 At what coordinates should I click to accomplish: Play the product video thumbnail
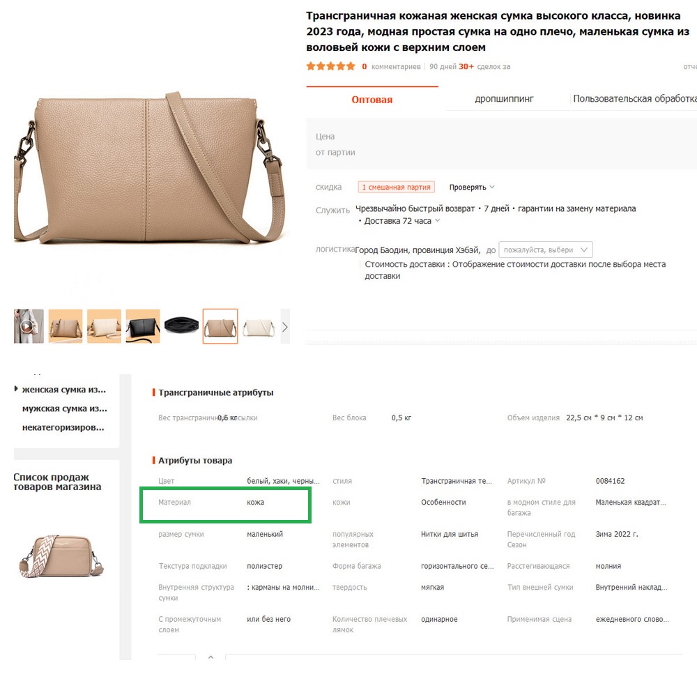point(29,326)
